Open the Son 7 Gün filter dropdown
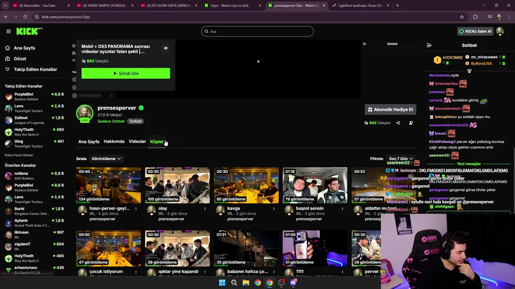This screenshot has height=289, width=515. (x=401, y=159)
